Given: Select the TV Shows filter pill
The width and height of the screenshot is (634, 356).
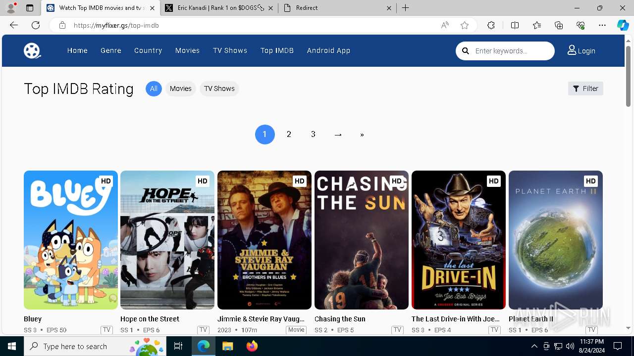Looking at the screenshot, I should click(x=219, y=89).
